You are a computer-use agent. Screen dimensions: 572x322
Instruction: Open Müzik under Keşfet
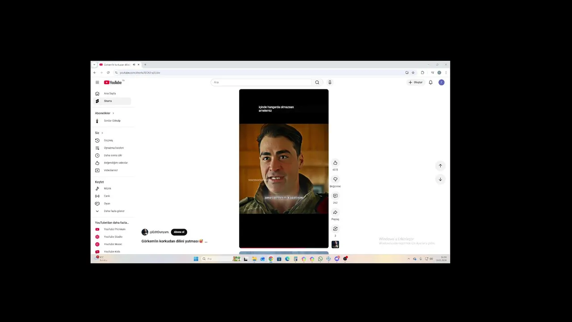[112, 189]
